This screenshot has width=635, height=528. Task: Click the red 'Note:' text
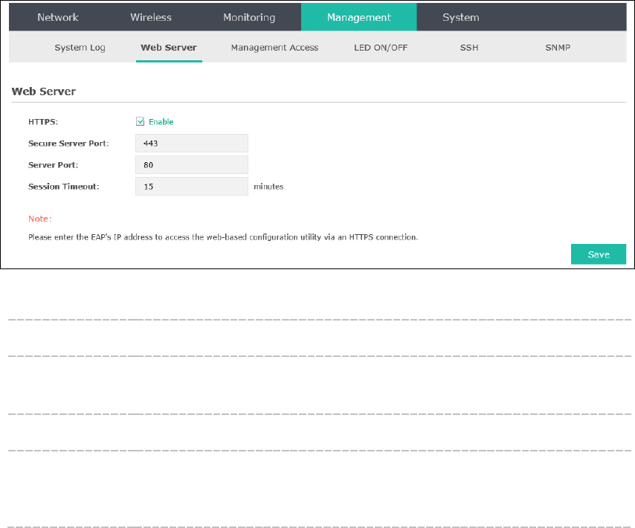pos(40,219)
